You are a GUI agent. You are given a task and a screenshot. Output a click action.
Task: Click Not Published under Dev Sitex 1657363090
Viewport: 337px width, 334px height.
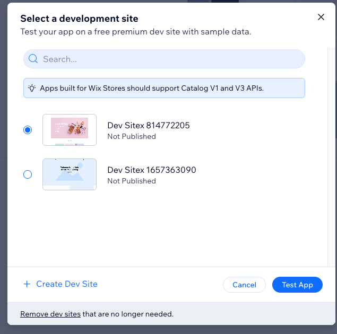pos(132,181)
